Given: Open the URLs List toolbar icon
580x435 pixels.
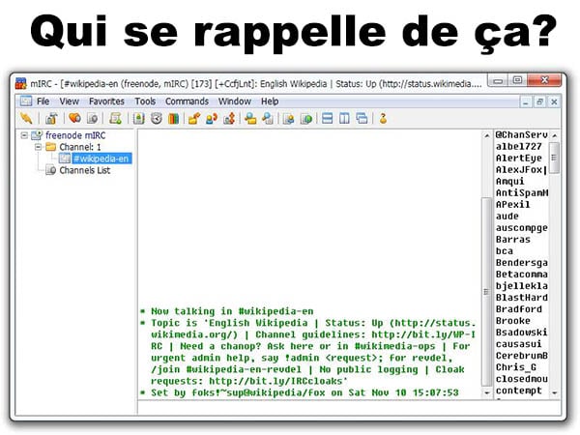Looking at the screenshot, I should [306, 118].
